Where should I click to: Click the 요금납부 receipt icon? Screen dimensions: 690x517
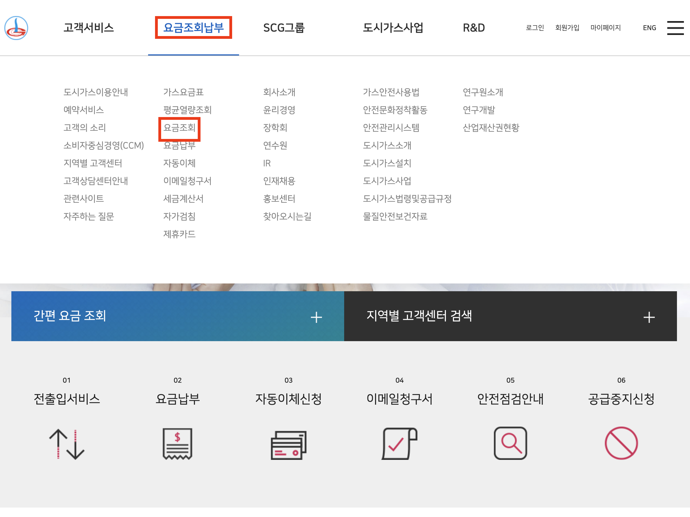click(177, 444)
